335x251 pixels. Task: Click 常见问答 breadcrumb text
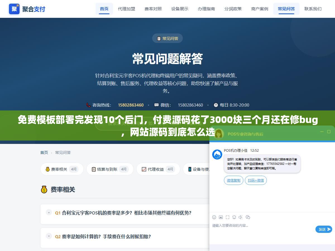click(63, 152)
